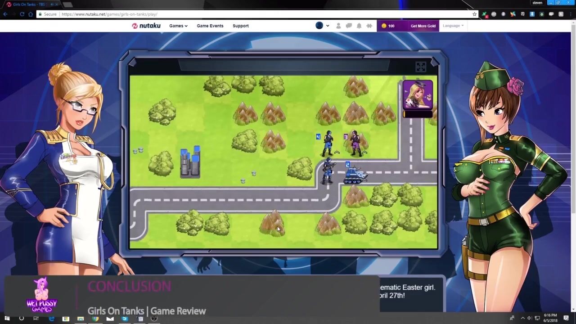
Task: Open the notifications bell icon
Action: coord(359,26)
